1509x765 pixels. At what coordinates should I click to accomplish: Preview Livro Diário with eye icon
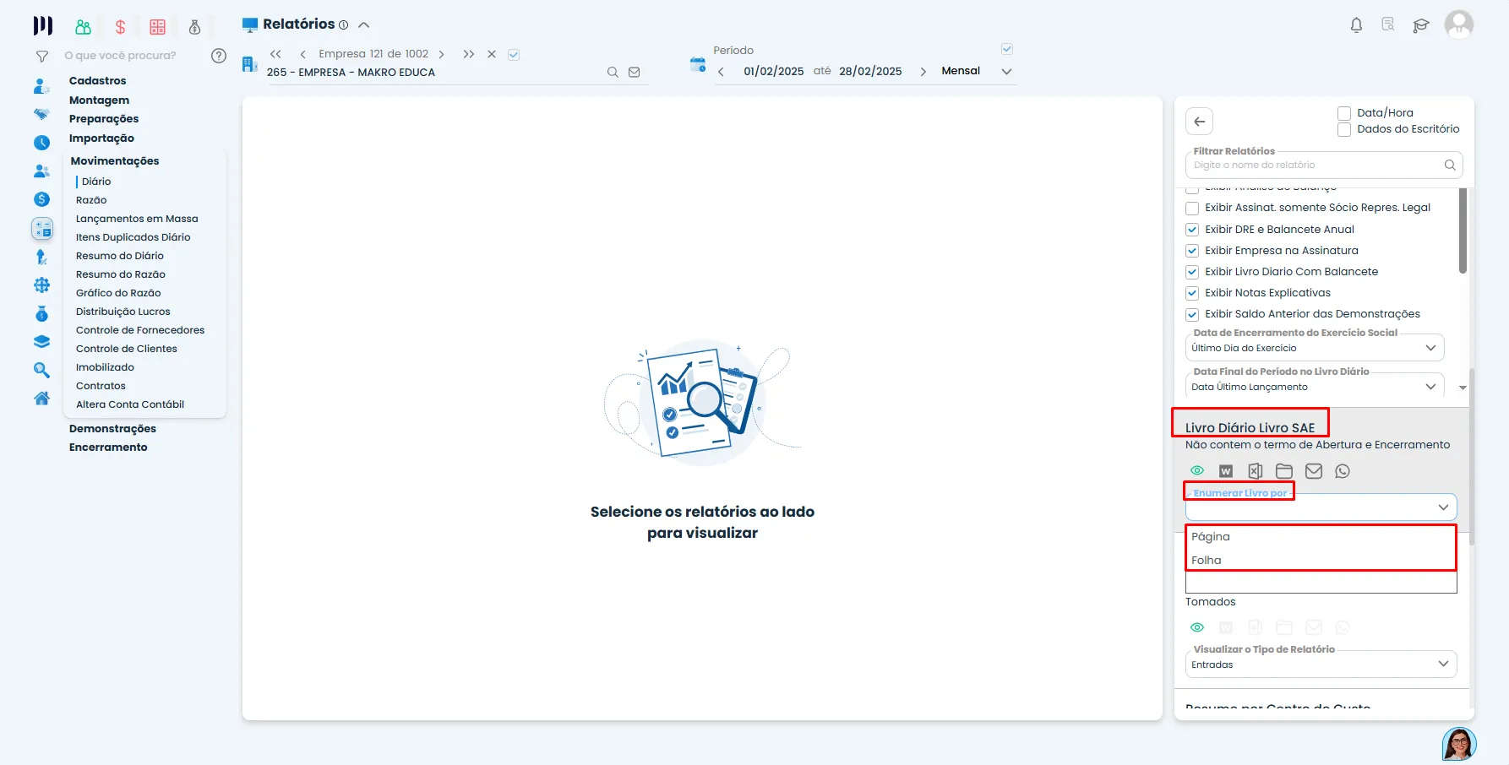pyautogui.click(x=1197, y=471)
